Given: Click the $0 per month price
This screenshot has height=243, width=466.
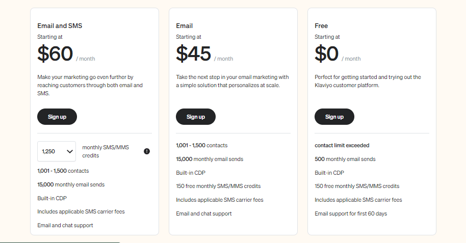Looking at the screenshot, I should [327, 53].
